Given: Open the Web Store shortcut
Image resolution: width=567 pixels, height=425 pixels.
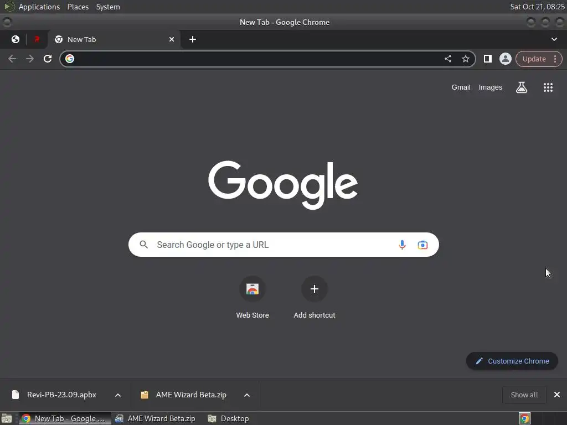Looking at the screenshot, I should [x=252, y=297].
